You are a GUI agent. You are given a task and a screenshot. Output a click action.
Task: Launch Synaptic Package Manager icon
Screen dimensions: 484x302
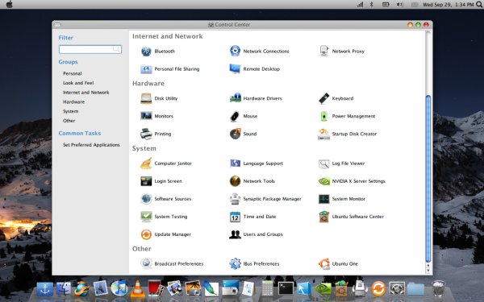[x=235, y=199]
